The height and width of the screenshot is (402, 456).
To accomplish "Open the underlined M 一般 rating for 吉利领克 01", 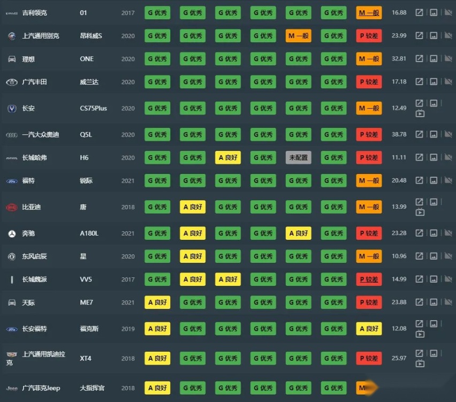I will coord(369,13).
